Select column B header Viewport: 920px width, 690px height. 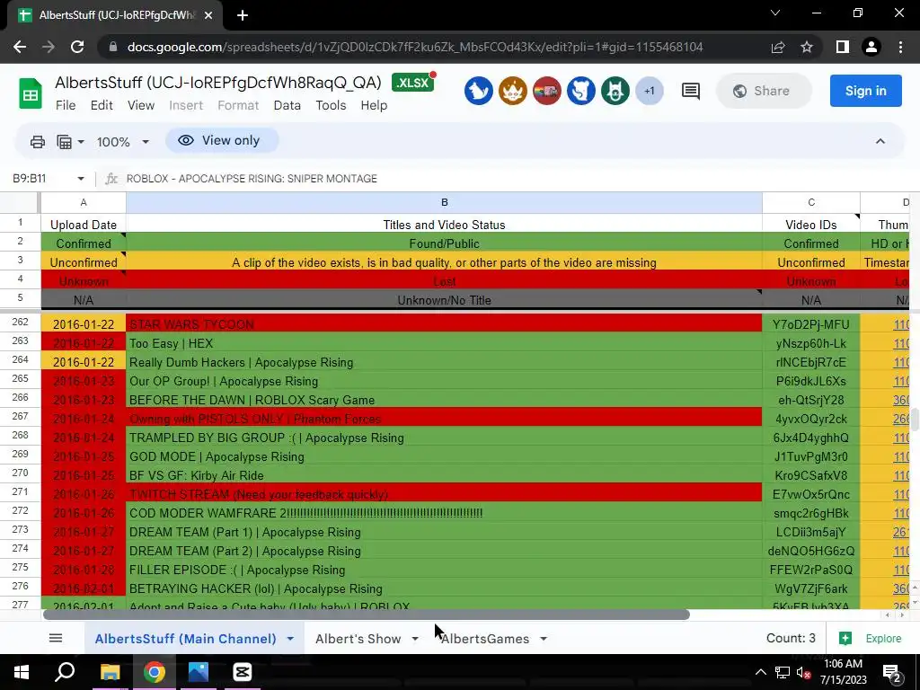click(444, 202)
